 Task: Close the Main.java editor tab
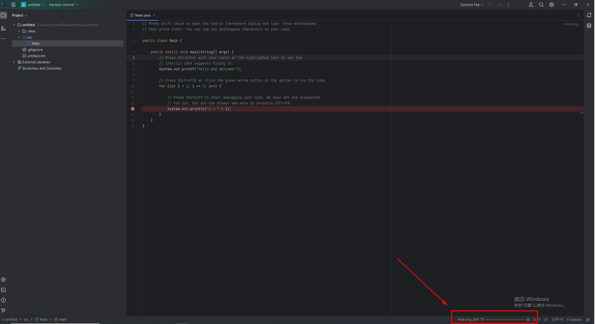[x=154, y=15]
